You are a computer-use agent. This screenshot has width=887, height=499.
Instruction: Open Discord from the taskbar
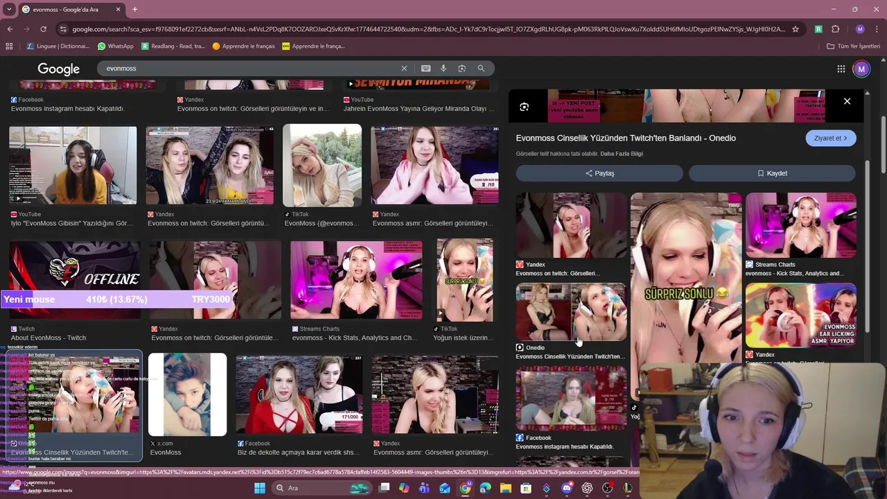click(x=567, y=488)
